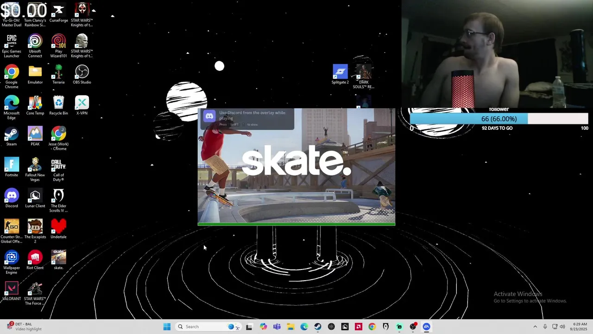Show hidden system tray icons

pyautogui.click(x=535, y=327)
